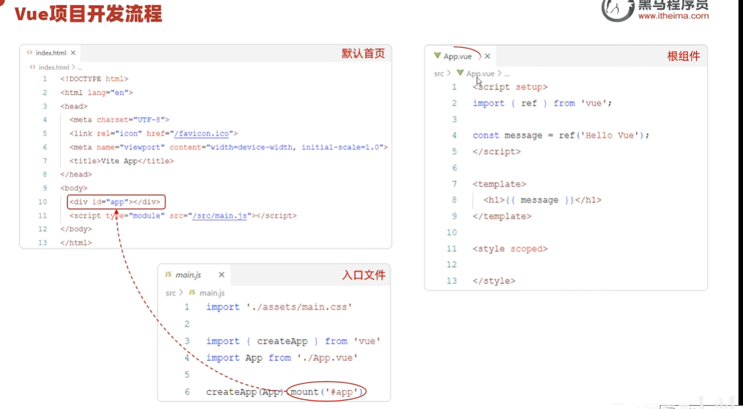
Task: Follow the /src/main.js script link
Action: coord(219,216)
